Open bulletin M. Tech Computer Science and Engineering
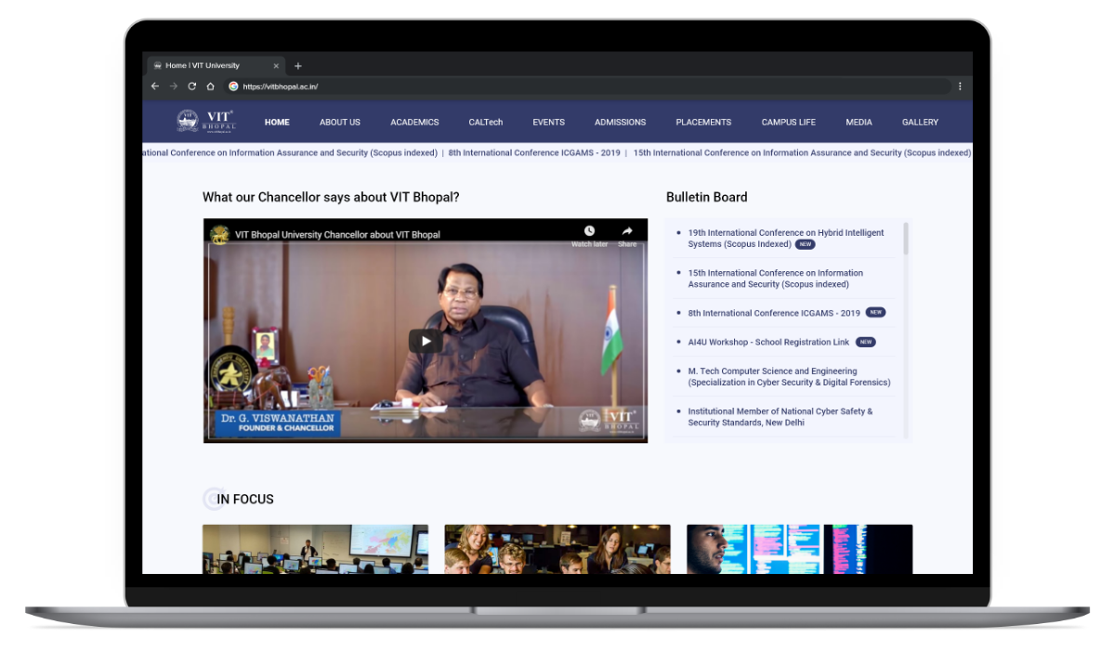Image resolution: width=1101 pixels, height=651 pixels. 789,377
